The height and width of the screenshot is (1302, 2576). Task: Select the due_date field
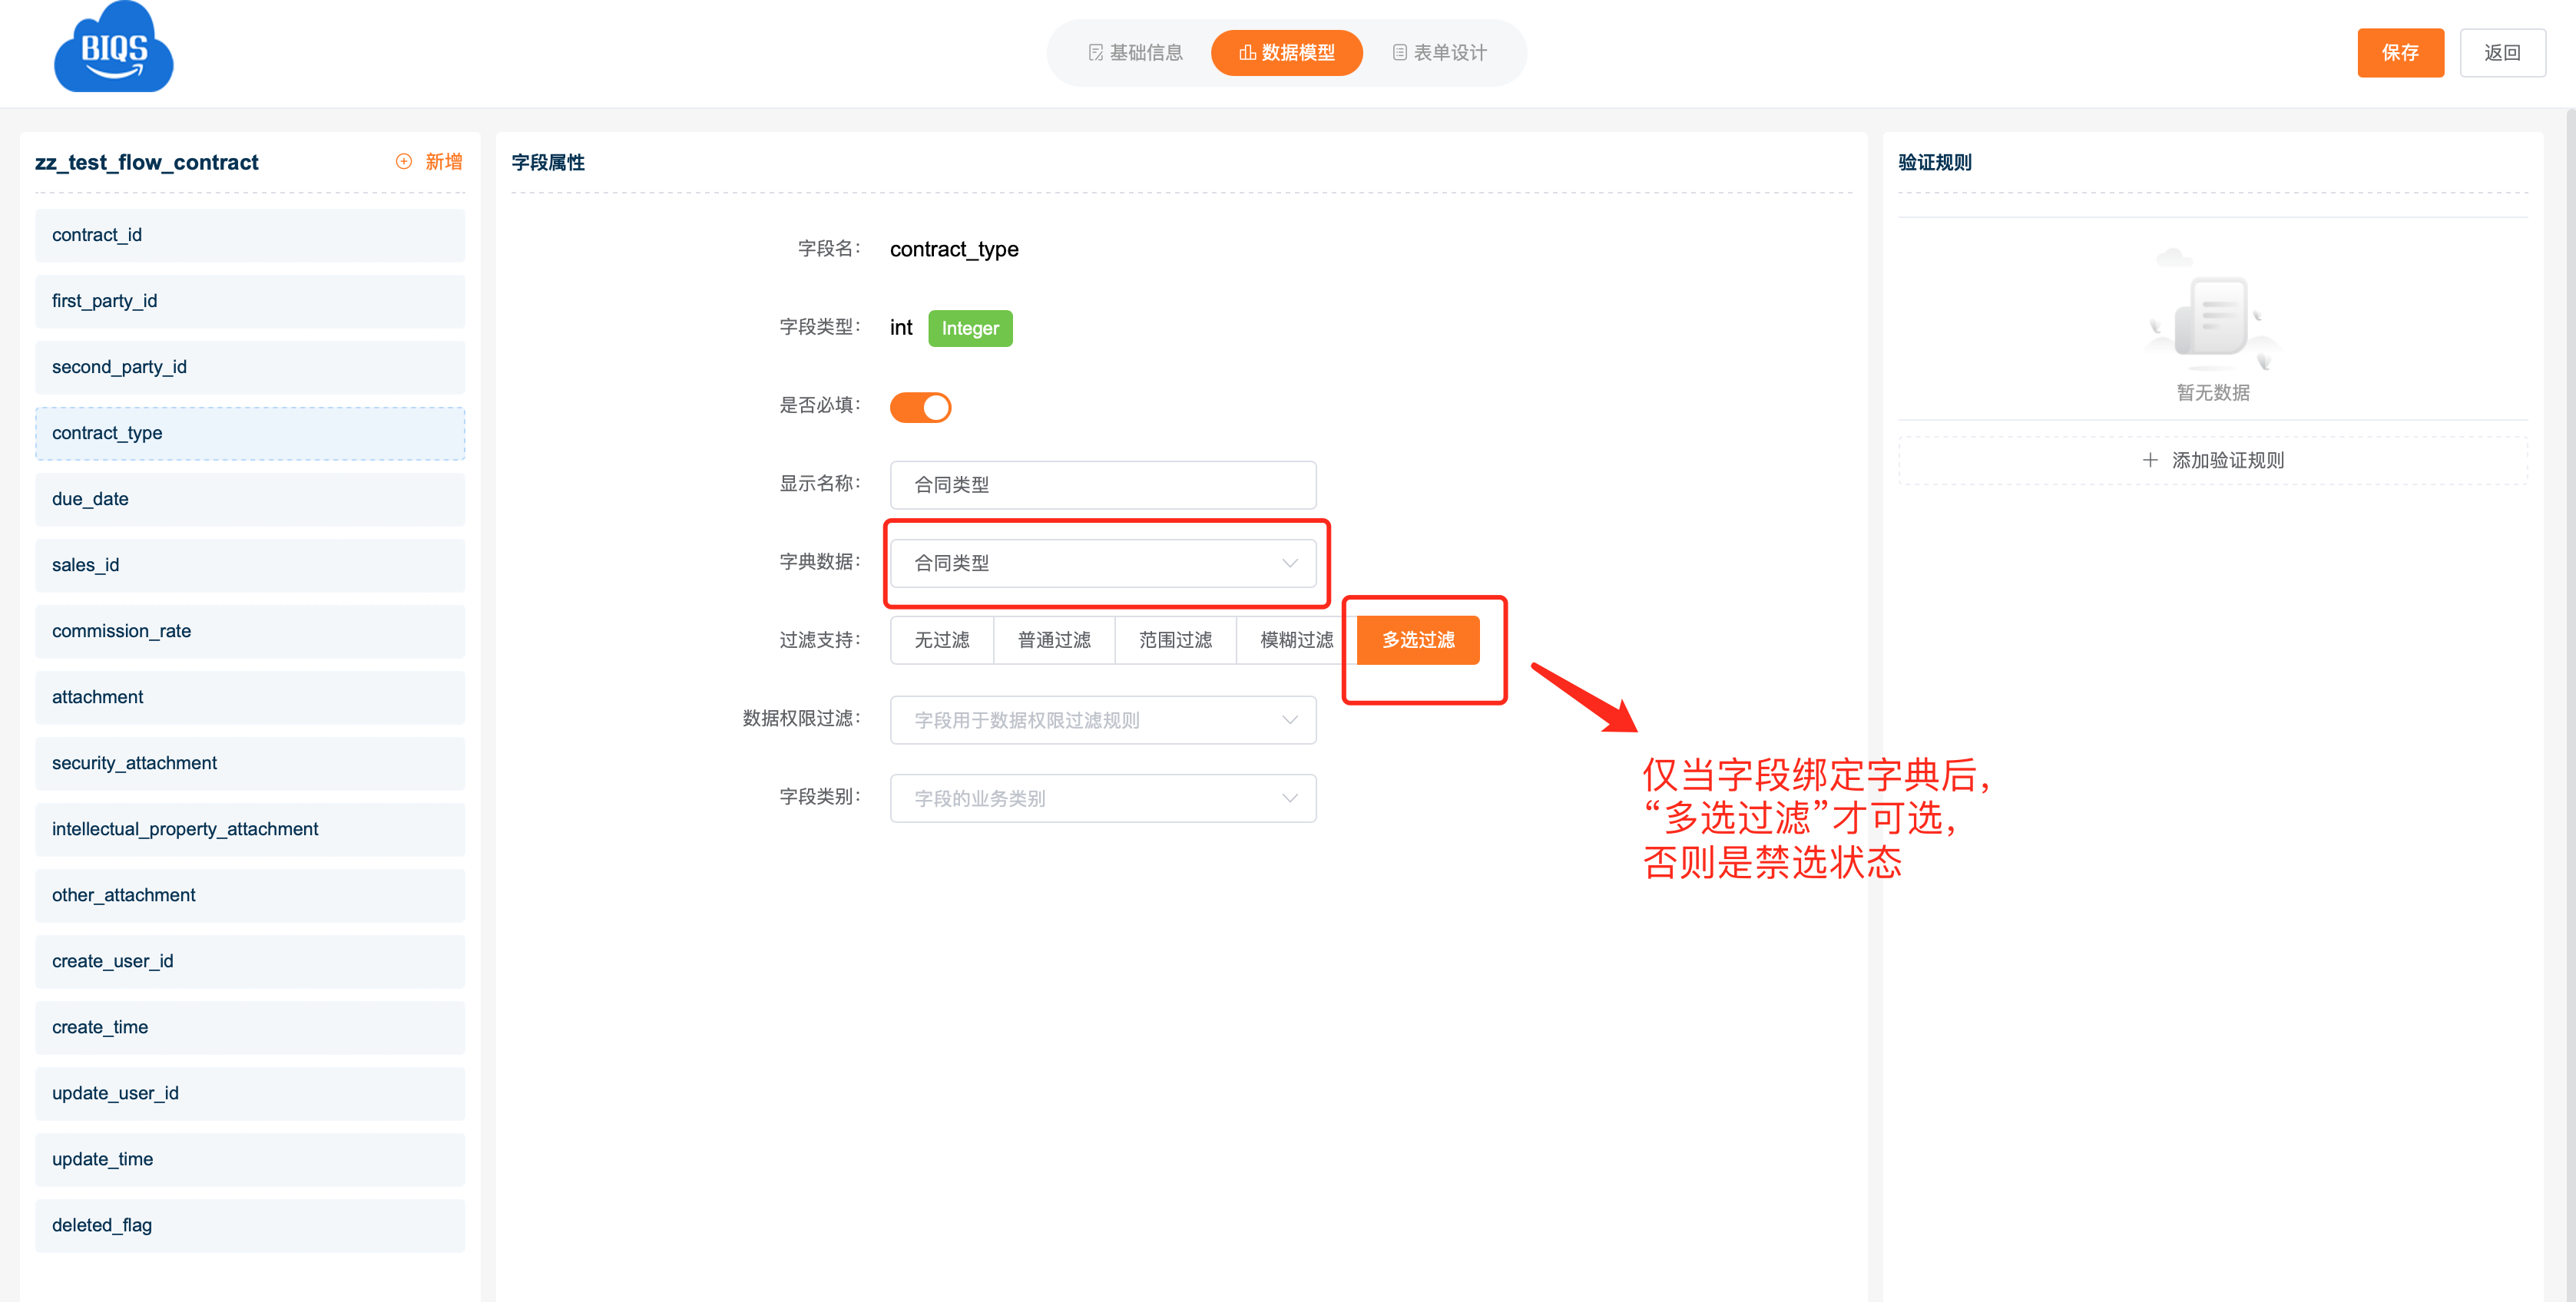click(250, 499)
